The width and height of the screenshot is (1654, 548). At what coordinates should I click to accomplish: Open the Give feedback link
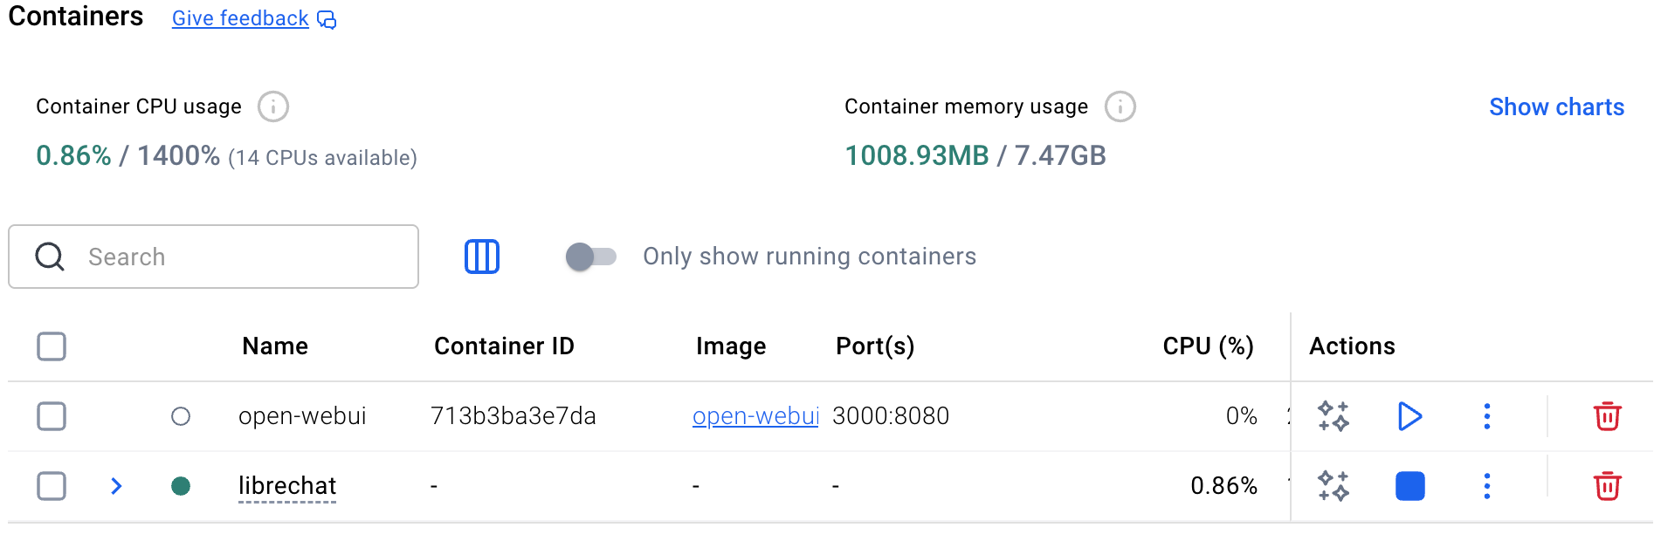point(240,18)
